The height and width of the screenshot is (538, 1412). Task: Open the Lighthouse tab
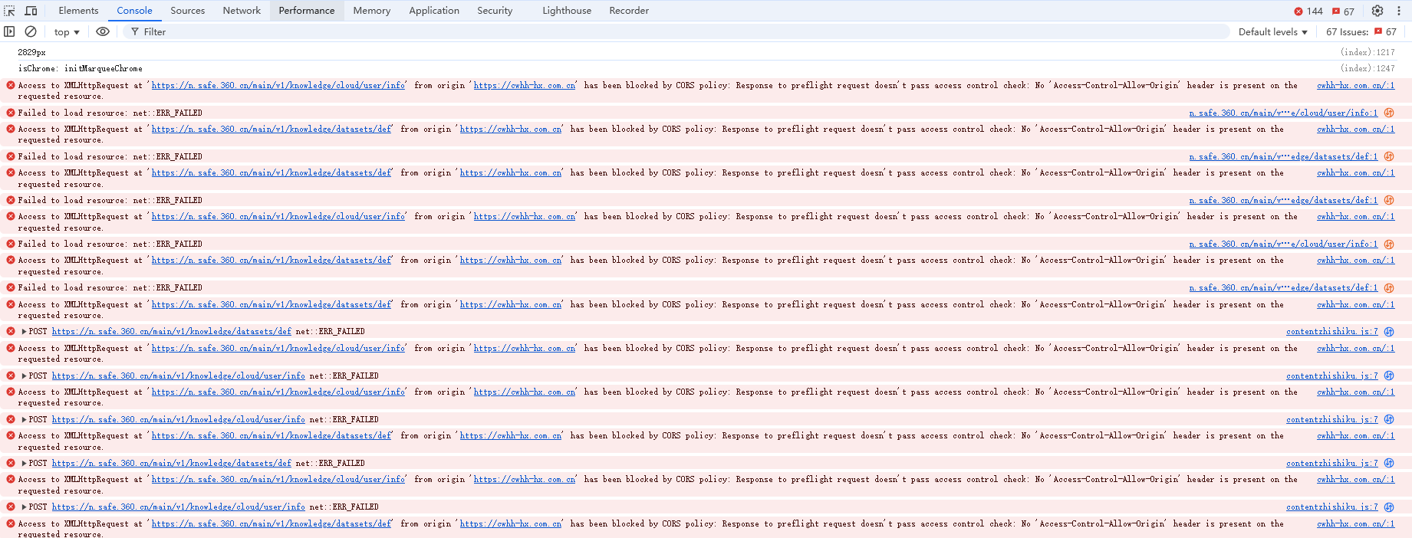click(x=567, y=11)
